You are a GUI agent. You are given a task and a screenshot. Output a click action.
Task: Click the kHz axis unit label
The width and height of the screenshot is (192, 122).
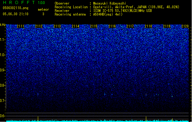tap(3, 25)
